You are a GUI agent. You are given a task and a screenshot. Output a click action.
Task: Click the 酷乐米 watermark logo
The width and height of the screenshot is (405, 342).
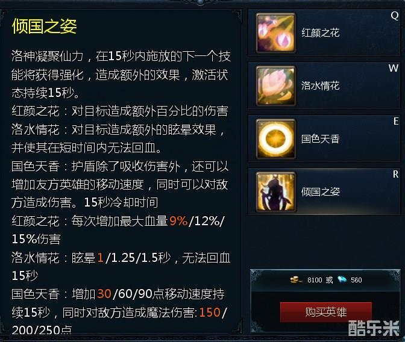tap(374, 328)
